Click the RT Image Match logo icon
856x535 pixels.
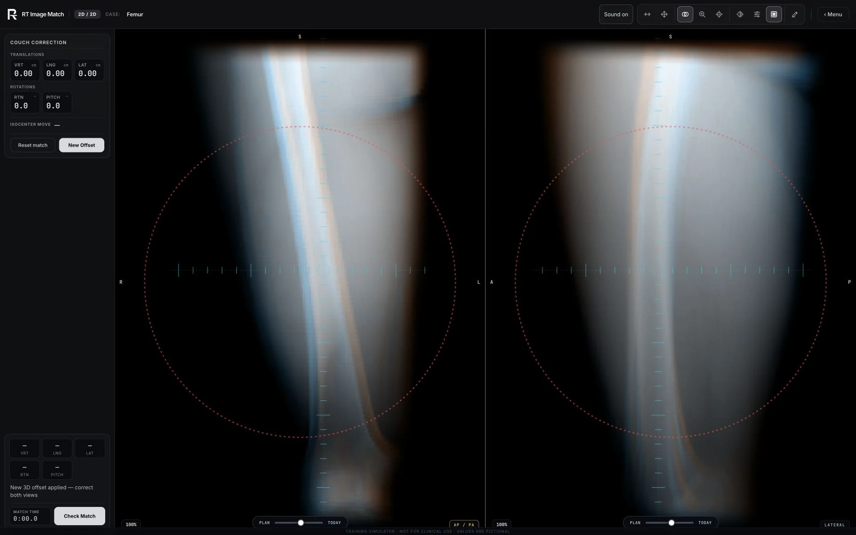pyautogui.click(x=12, y=14)
